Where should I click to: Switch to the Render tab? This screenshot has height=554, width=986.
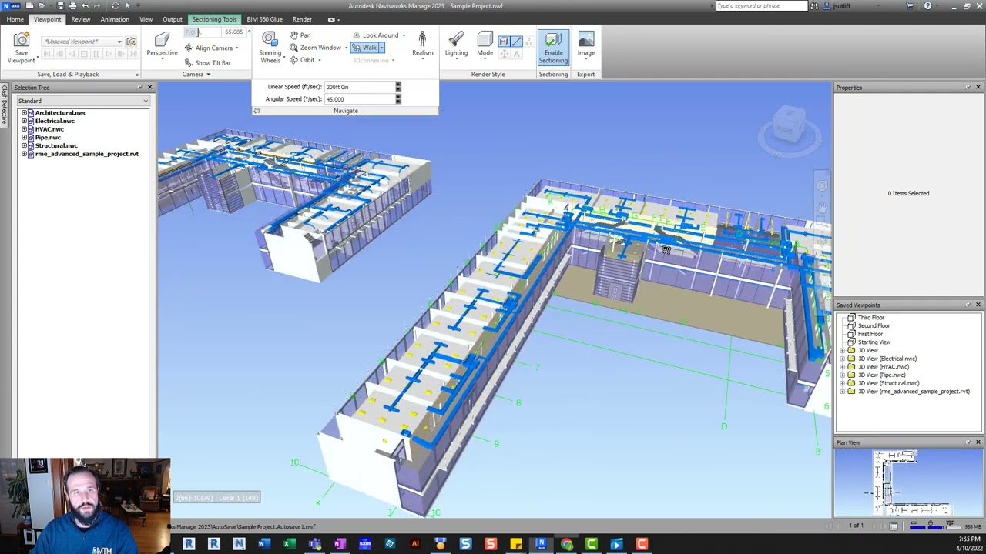click(302, 19)
